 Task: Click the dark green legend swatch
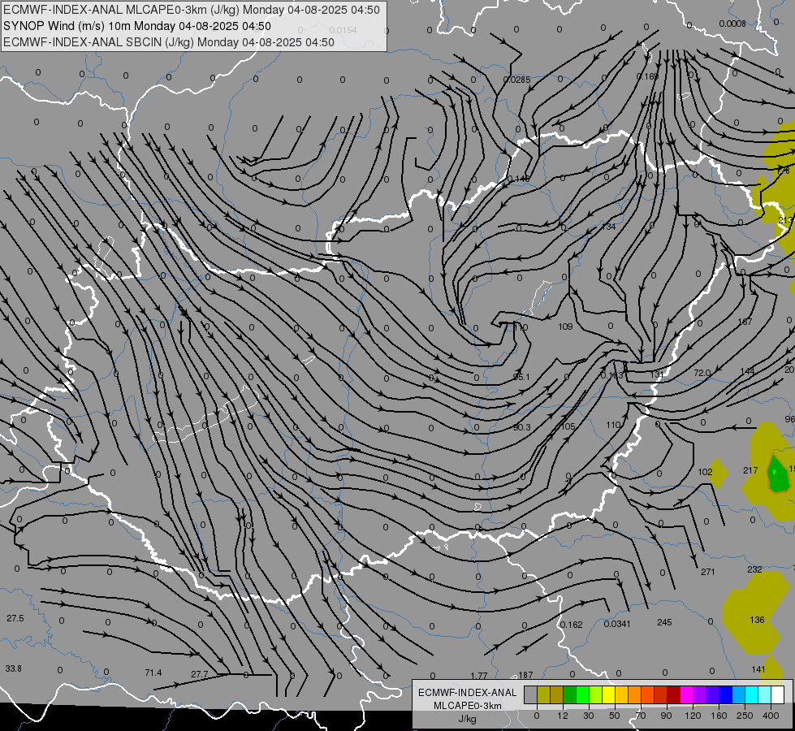click(569, 695)
